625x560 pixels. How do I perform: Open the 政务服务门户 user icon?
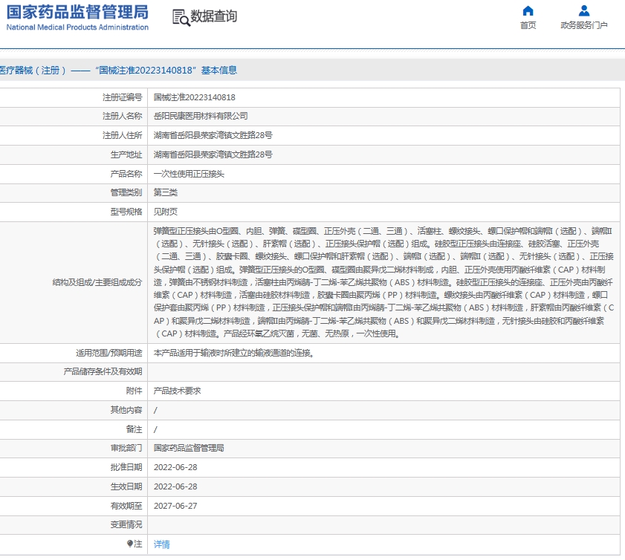coord(584,10)
